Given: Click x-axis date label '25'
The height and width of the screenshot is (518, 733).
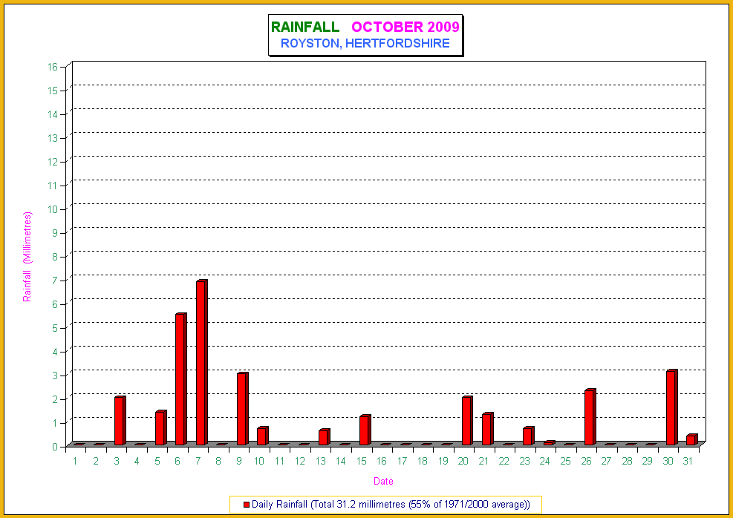Looking at the screenshot, I should (566, 461).
